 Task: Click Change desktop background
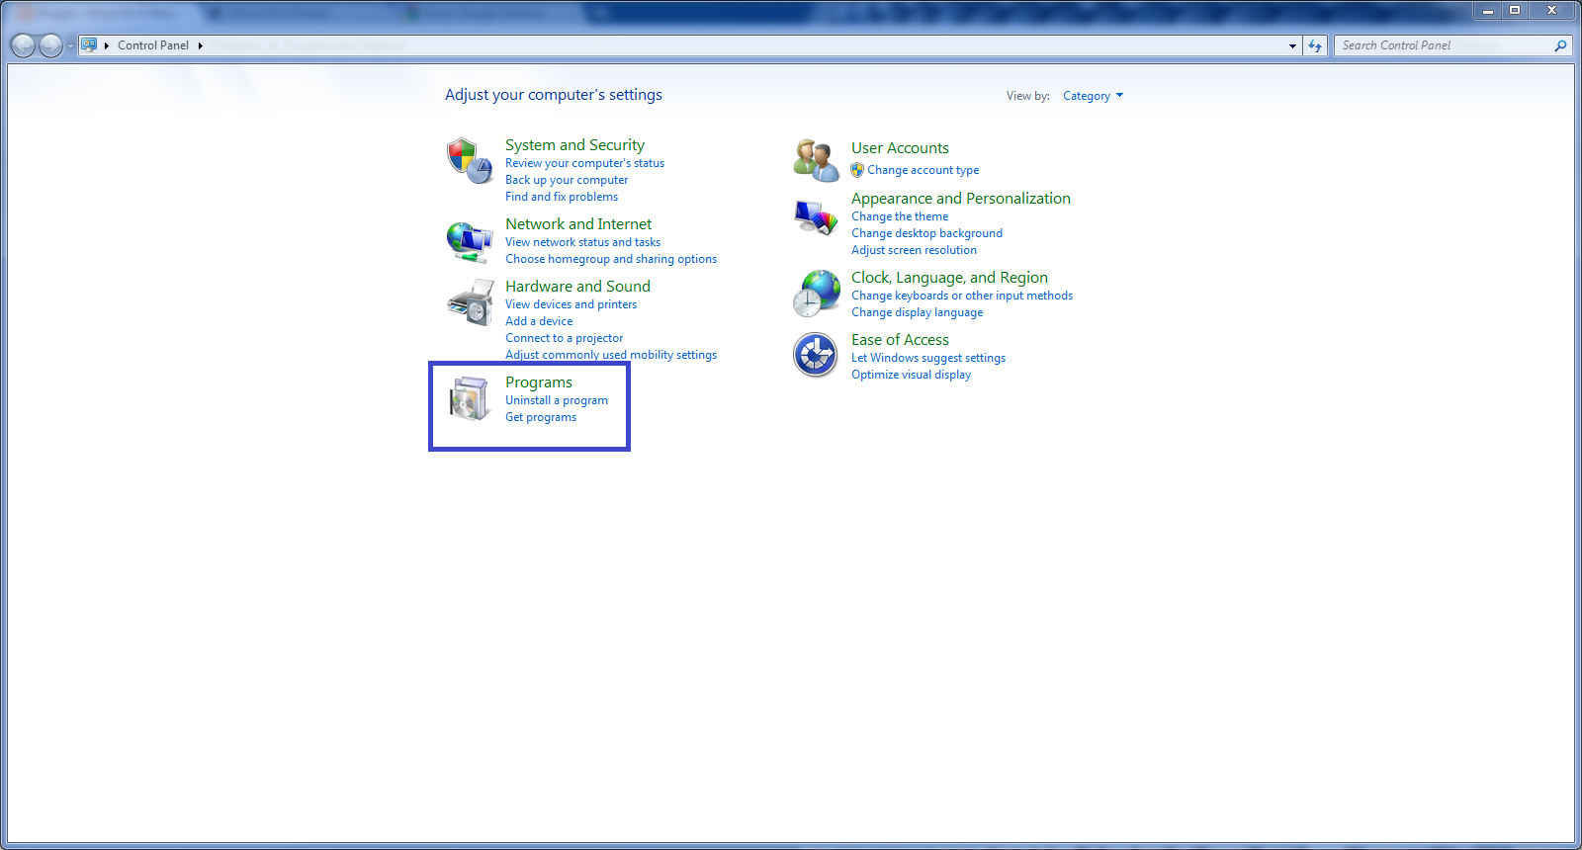926,233
